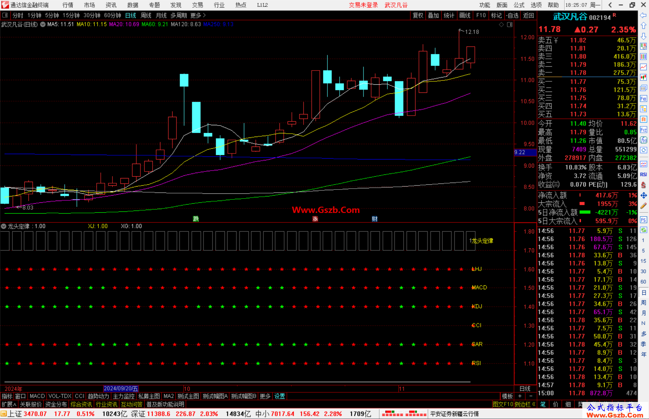Screen dimensions: 649x419
Task: Switch to monthly period 月 in sidebar
Action: [644, 313]
